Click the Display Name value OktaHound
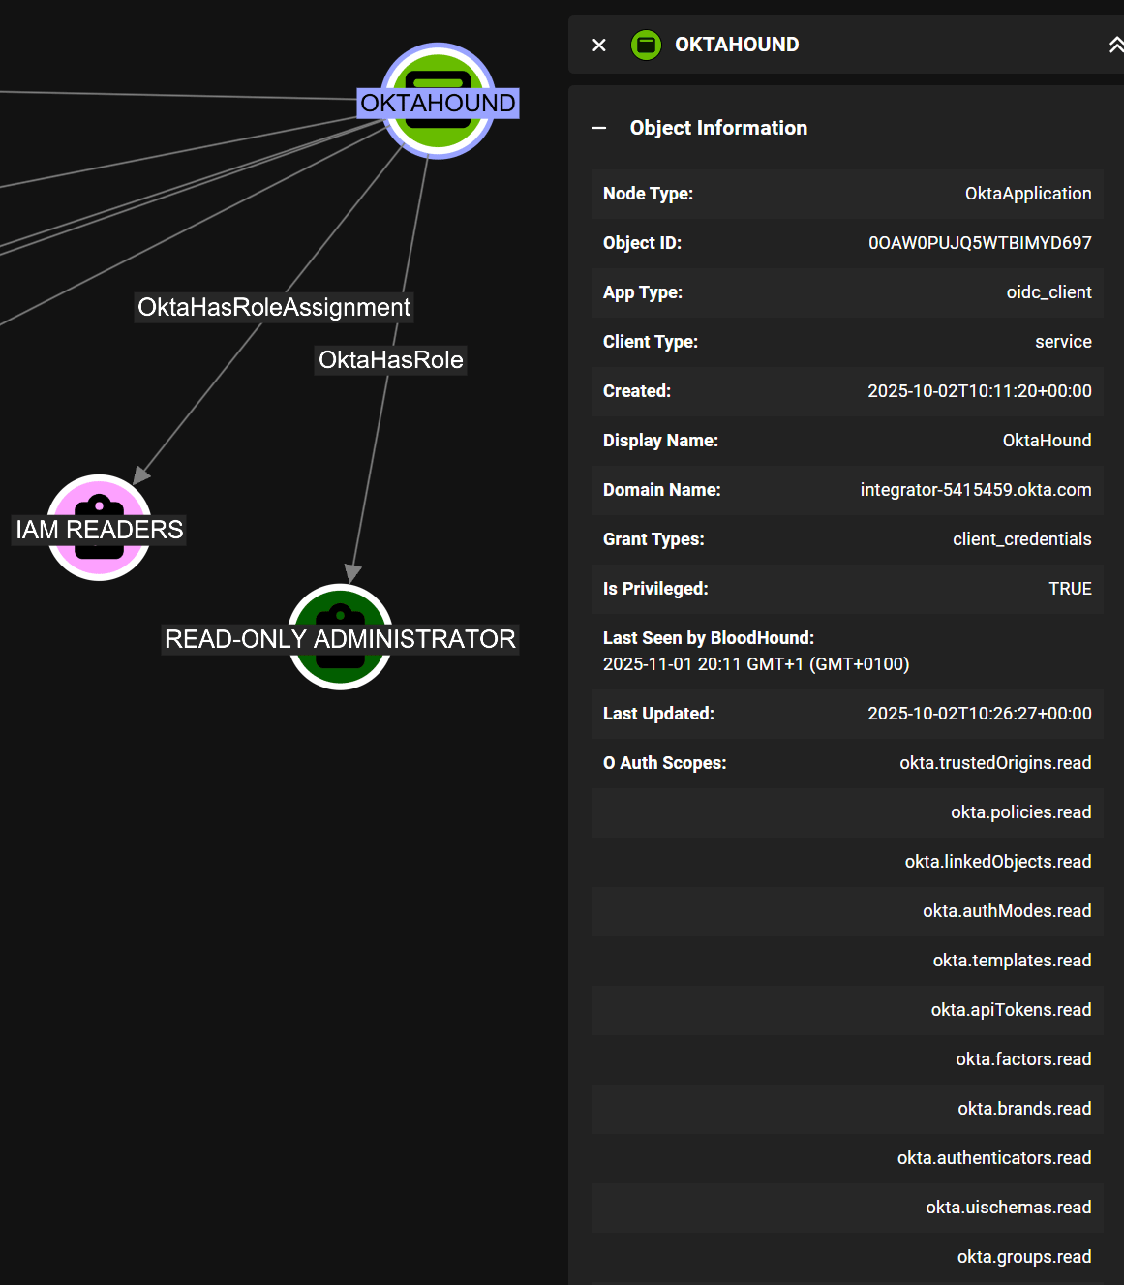This screenshot has height=1285, width=1124. click(1047, 441)
